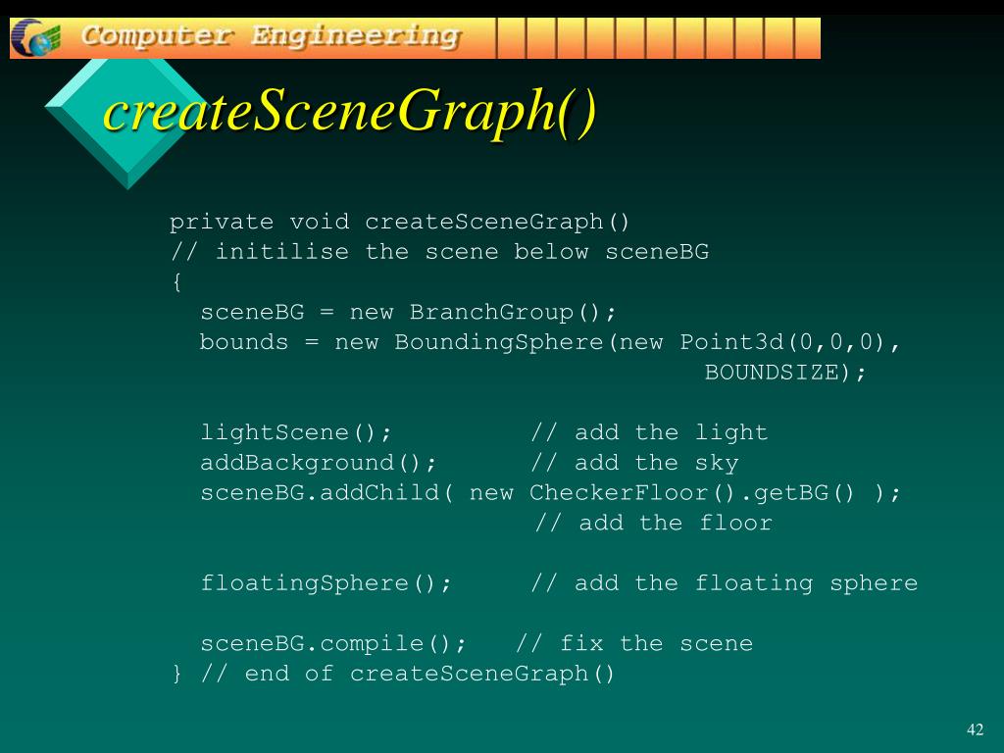The width and height of the screenshot is (1004, 753).
Task: Click the 'BOUNDSIZE);' text
Action: pyautogui.click(x=785, y=372)
